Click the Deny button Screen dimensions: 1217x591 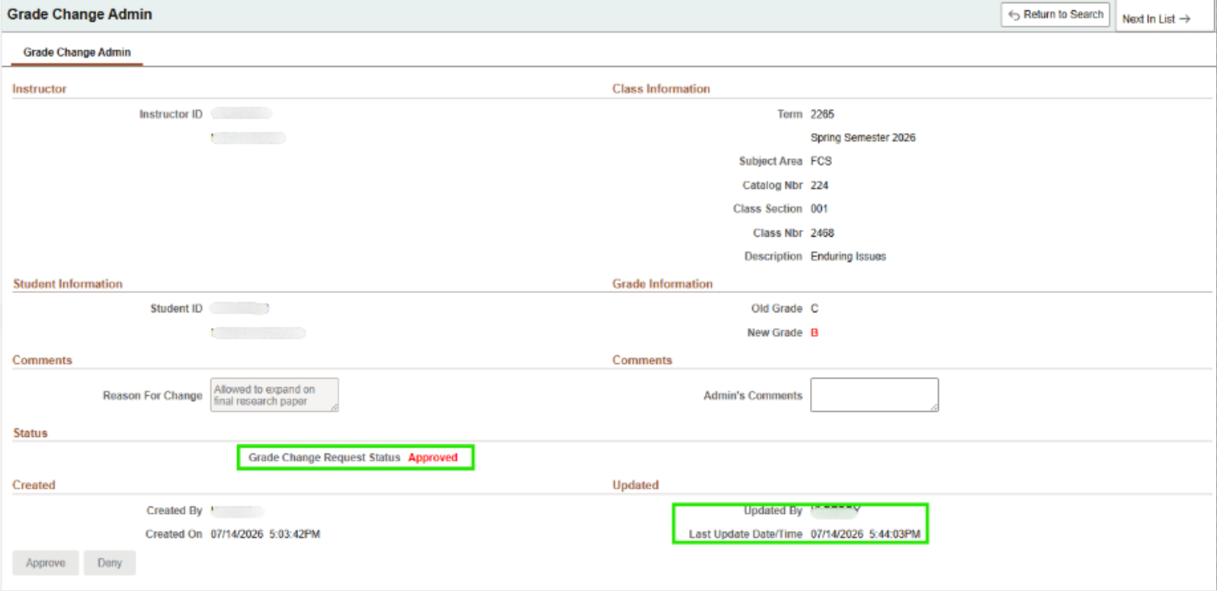click(x=109, y=563)
